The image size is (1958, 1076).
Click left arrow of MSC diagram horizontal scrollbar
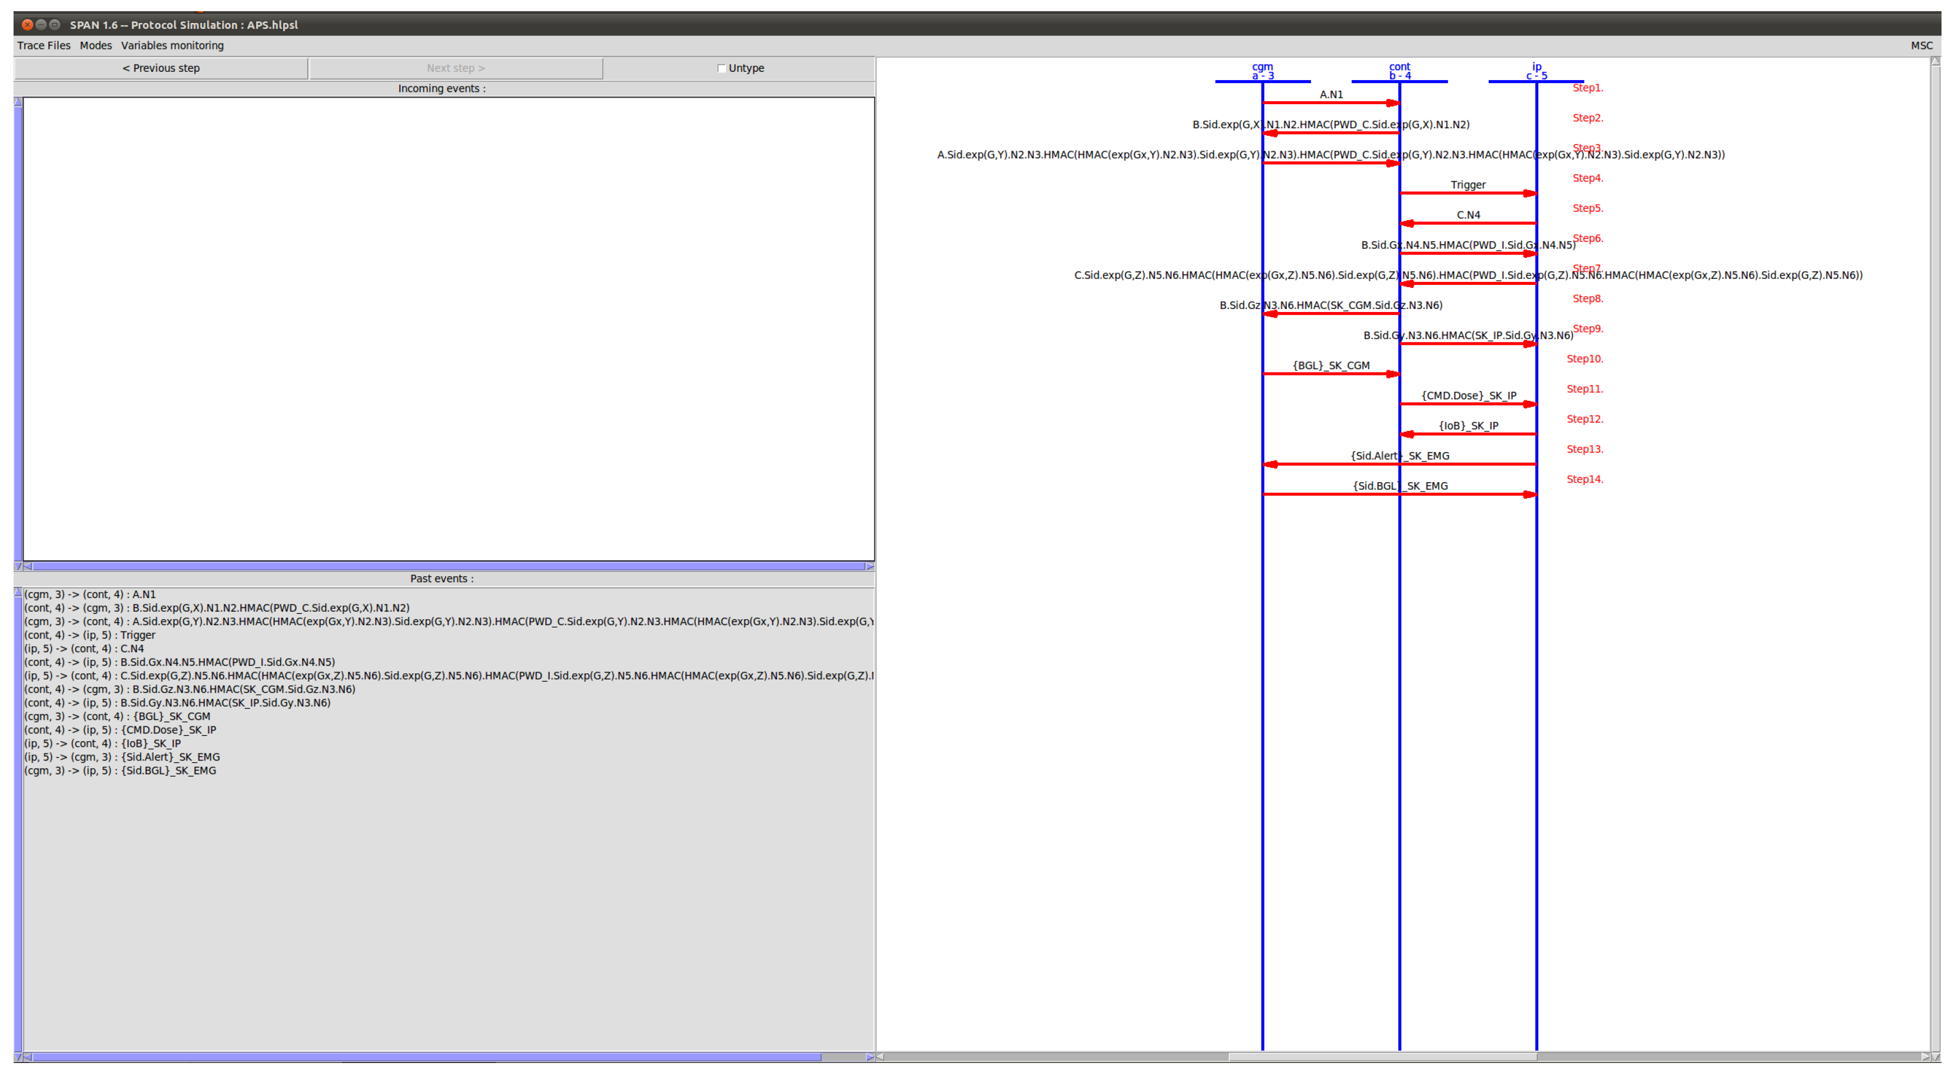pyautogui.click(x=880, y=1056)
